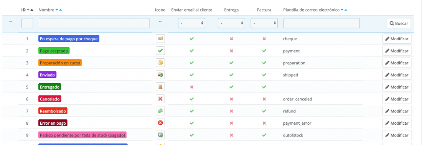The image size is (422, 145).
Task: Click the delivery truck icon for Enviado
Action: 160,75
